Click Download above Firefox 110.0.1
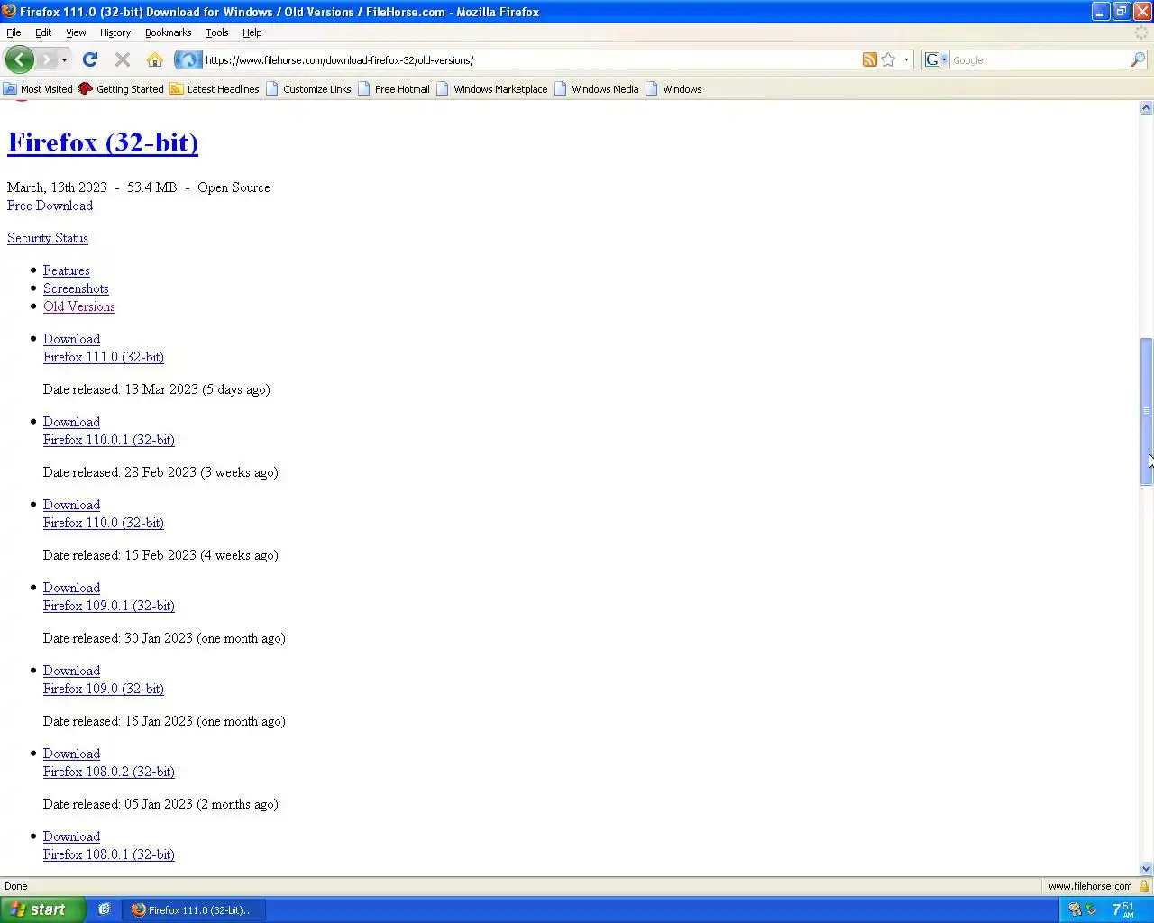 coord(71,422)
